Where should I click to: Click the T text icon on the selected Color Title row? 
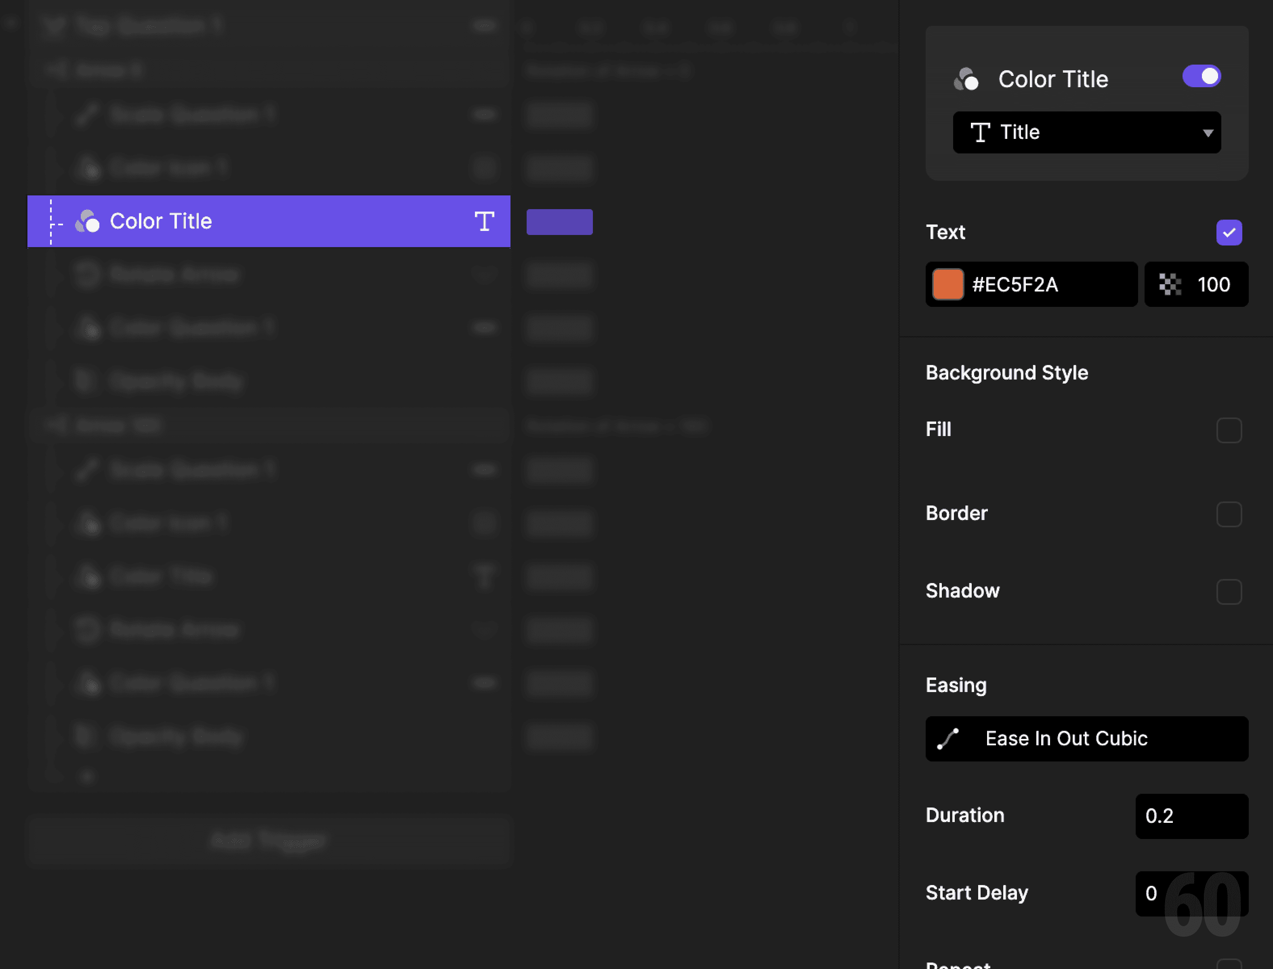[485, 221]
